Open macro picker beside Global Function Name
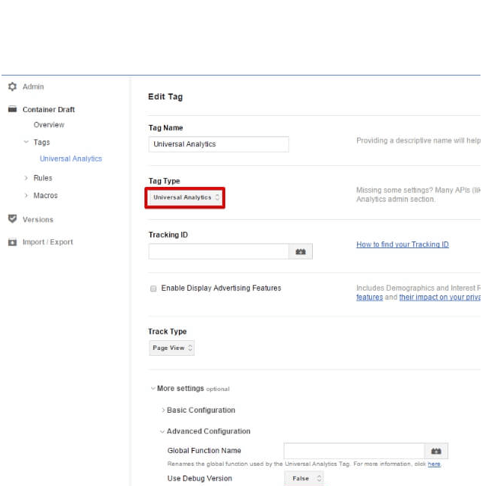This screenshot has width=482, height=486. pos(436,451)
